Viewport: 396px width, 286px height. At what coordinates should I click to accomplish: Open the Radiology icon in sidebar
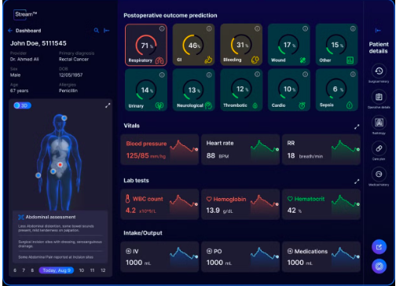[379, 123]
